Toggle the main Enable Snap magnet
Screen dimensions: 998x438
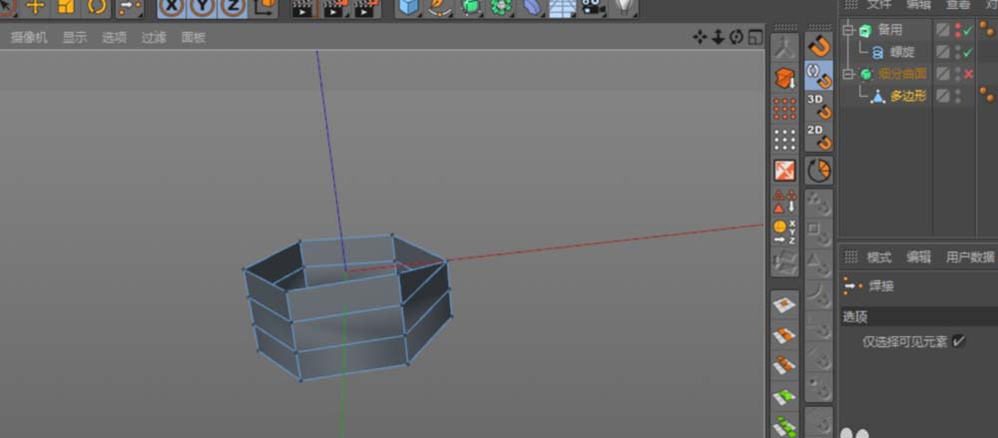818,46
